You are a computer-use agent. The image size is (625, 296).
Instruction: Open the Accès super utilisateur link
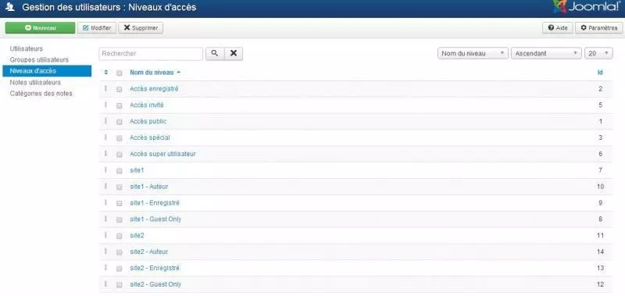162,154
